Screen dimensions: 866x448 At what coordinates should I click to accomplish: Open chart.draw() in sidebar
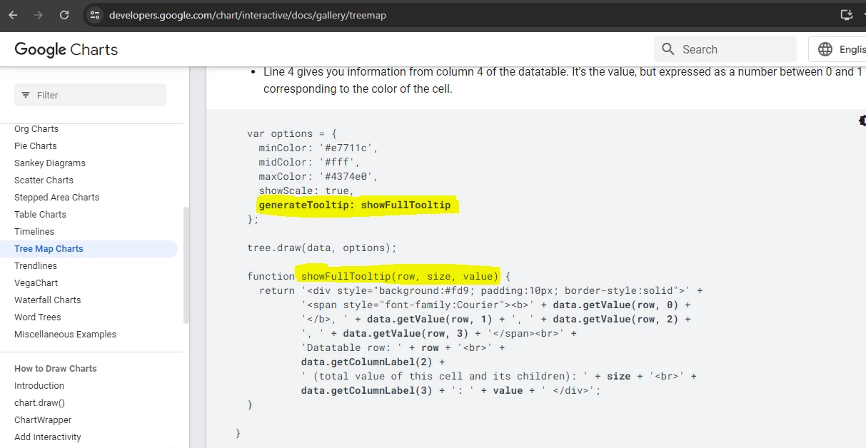tap(39, 403)
